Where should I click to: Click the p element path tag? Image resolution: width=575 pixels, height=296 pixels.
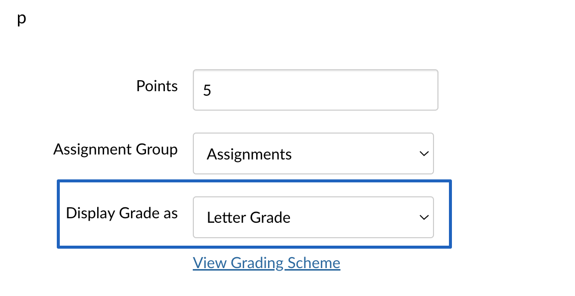(21, 18)
